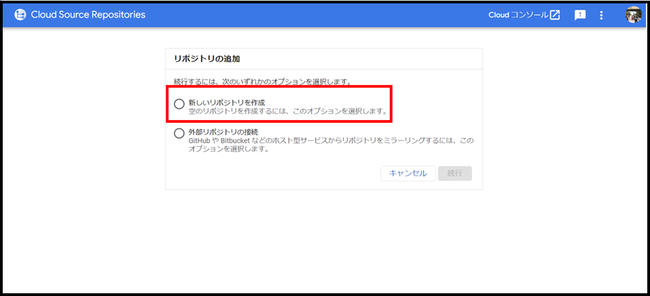Select the 新しいリポジトリを作成 radio button
Viewport: 650px width, 296px height.
click(x=179, y=104)
